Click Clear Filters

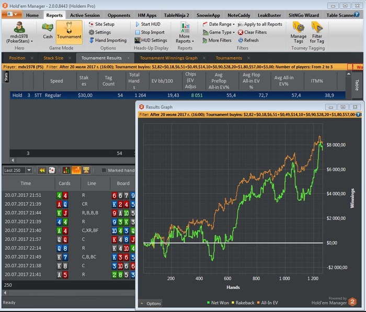tap(253, 32)
